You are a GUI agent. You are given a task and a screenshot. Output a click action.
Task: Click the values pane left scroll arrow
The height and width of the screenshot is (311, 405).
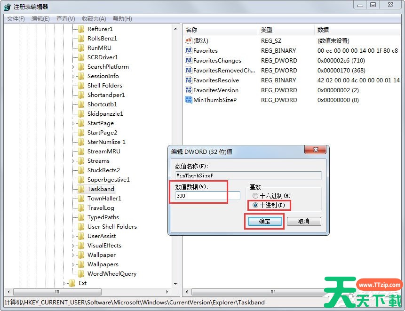[187, 292]
